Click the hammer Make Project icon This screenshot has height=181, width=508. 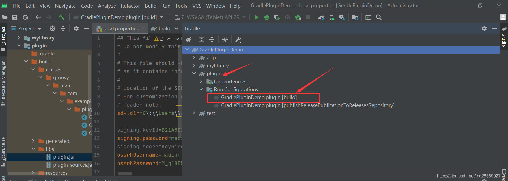coord(62,17)
